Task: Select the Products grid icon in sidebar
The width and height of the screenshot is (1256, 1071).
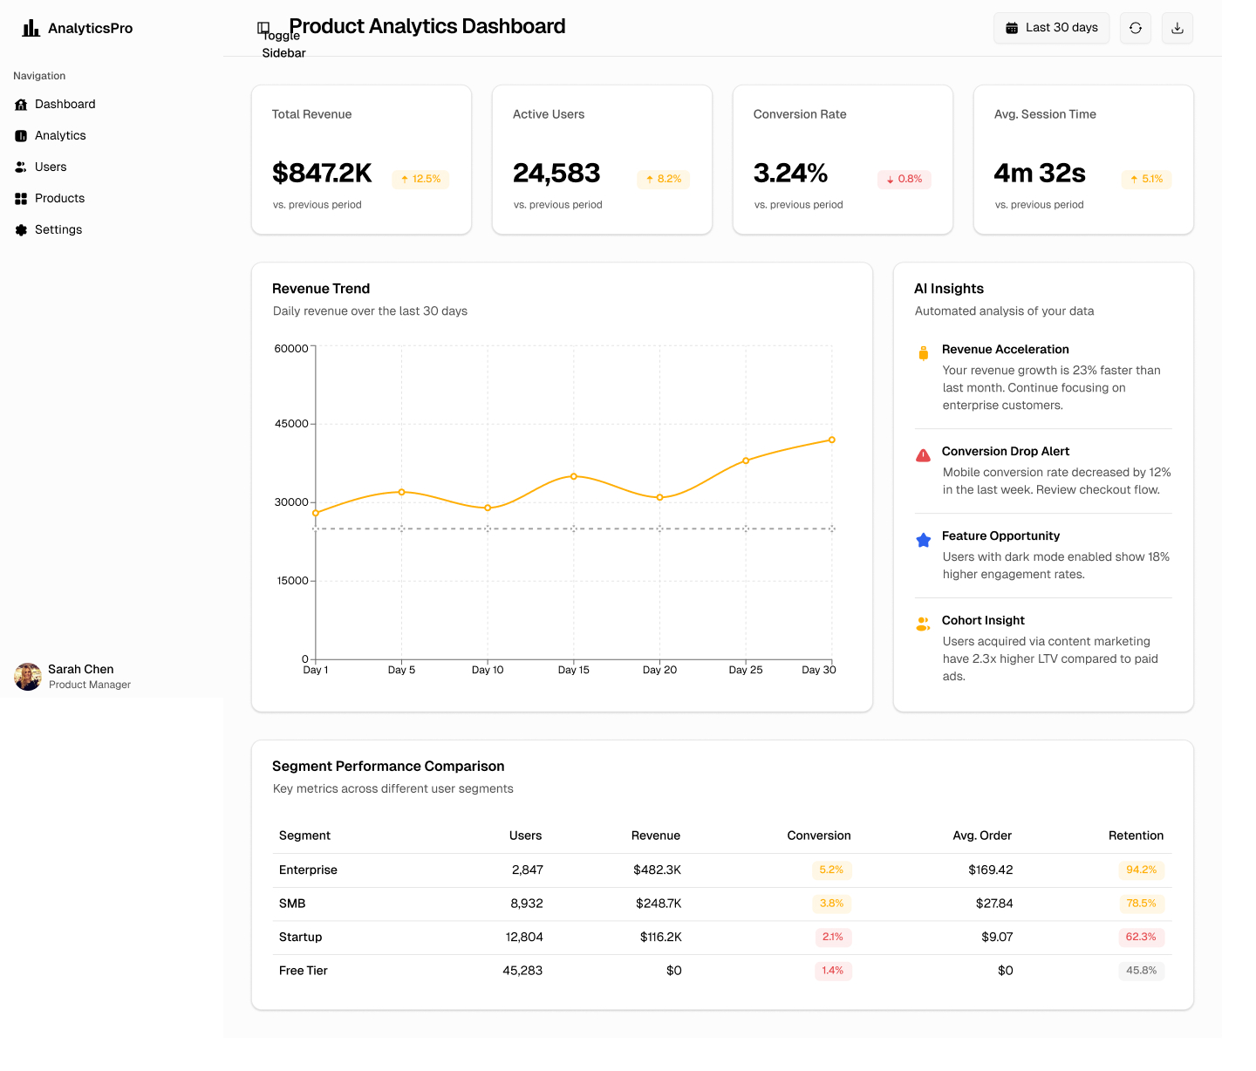Action: 21,198
